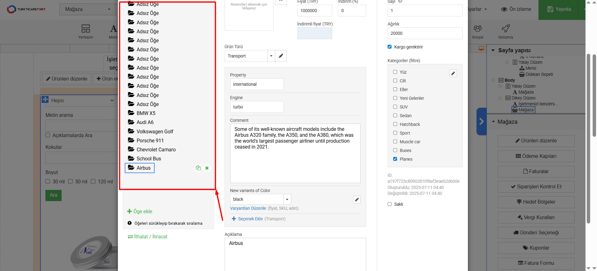Collapse the Mağaza settings panel
Viewport: 597px width, 271px height.
click(493, 122)
